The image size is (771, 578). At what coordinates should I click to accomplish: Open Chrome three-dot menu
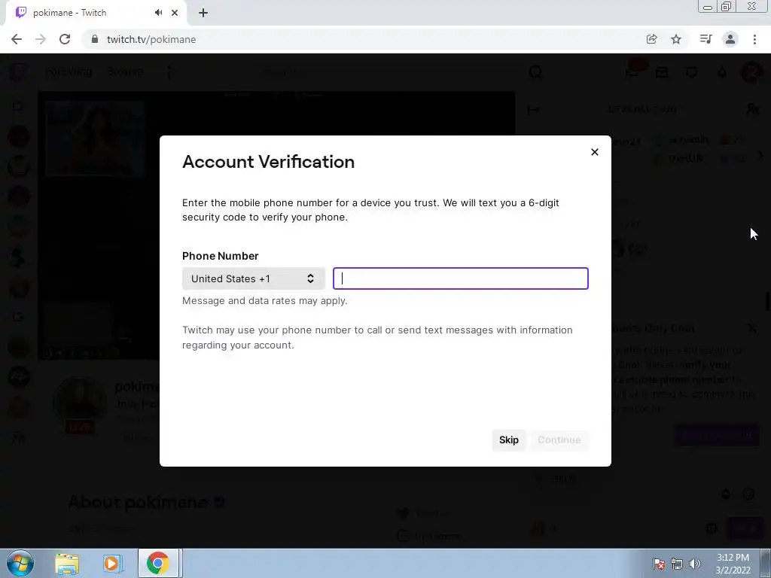tap(754, 39)
